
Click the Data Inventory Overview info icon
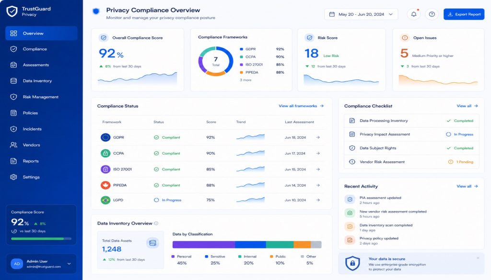(156, 223)
